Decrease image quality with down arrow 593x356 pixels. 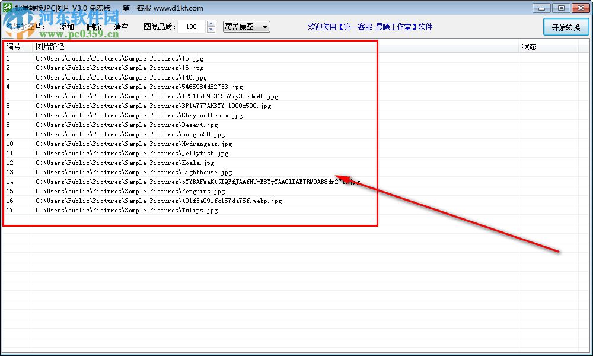[x=211, y=30]
